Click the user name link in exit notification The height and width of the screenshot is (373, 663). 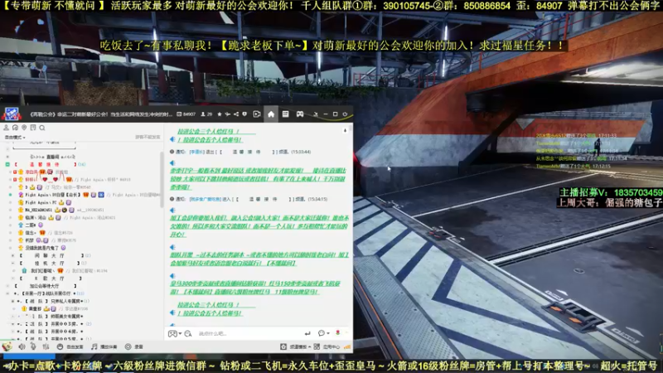pos(196,152)
